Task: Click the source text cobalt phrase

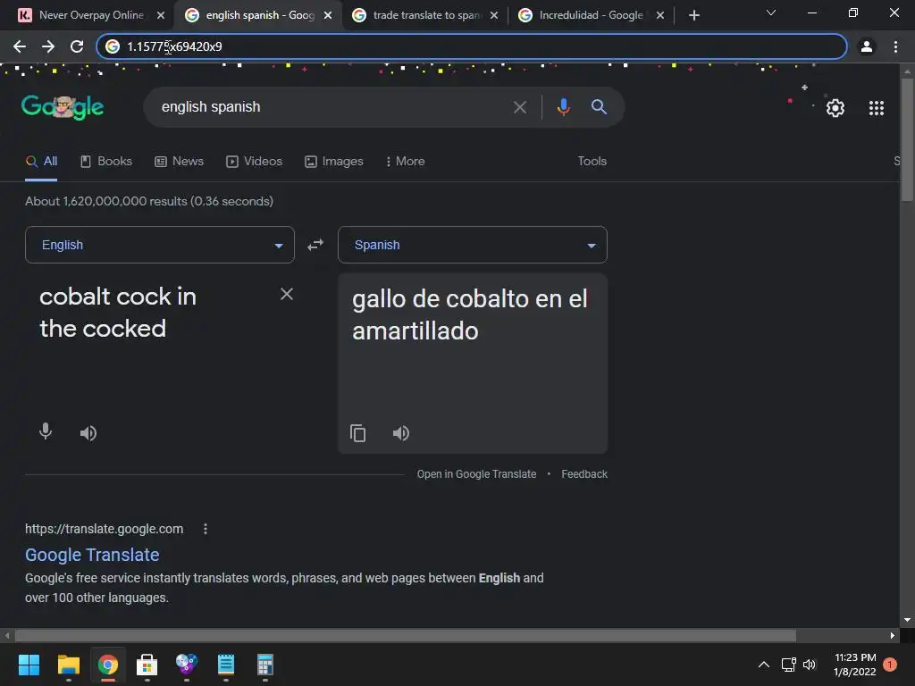Action: point(118,313)
